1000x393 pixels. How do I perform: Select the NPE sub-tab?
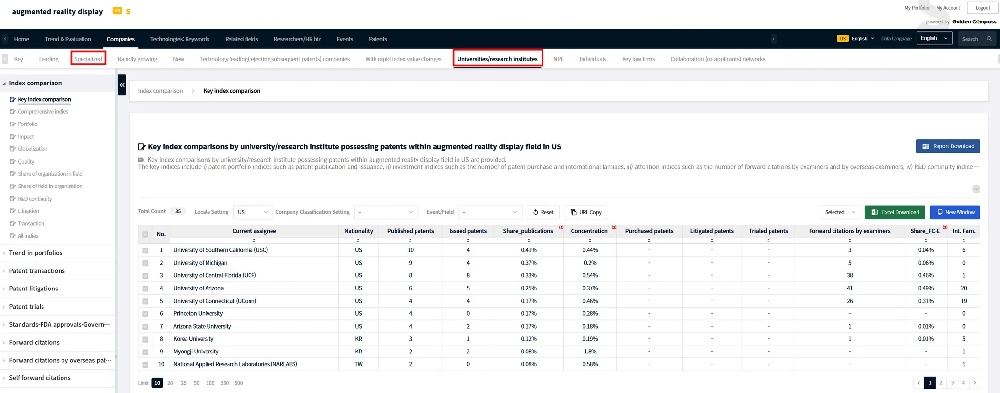559,59
